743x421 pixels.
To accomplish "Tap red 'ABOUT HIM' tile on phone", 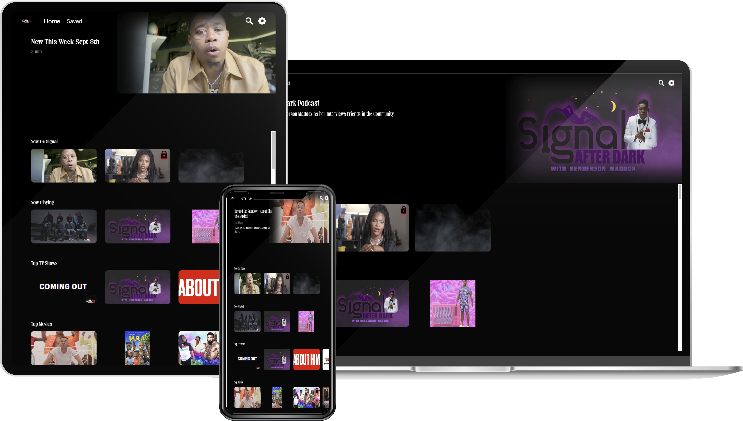I will pyautogui.click(x=306, y=359).
